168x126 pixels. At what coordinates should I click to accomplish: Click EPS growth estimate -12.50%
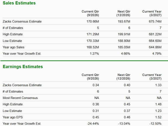(155, 124)
